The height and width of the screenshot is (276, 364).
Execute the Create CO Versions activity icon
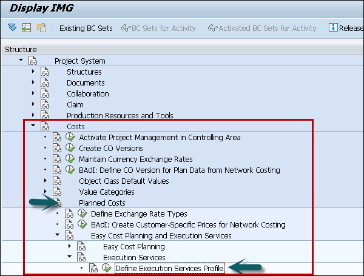(x=70, y=149)
